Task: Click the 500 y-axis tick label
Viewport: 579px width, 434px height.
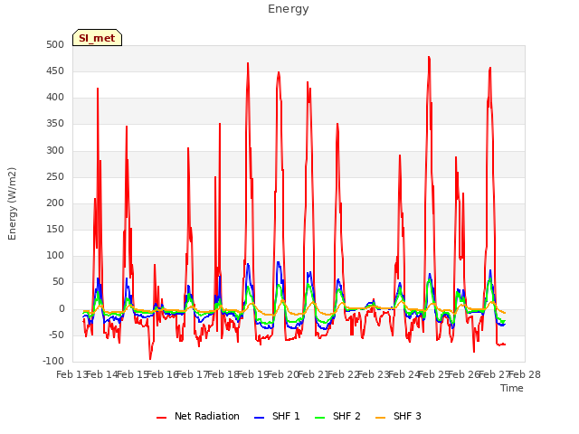Action: click(x=55, y=44)
